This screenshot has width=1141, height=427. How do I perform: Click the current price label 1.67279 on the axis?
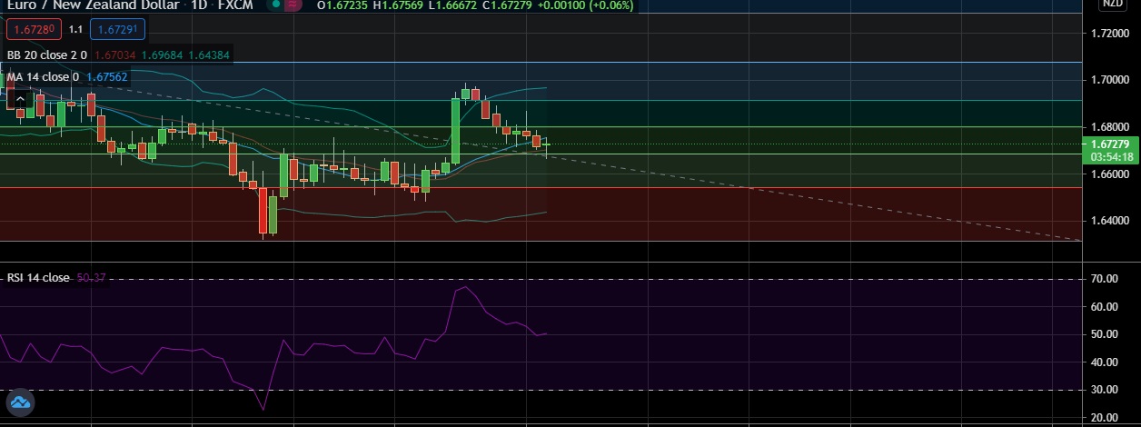(x=1110, y=144)
